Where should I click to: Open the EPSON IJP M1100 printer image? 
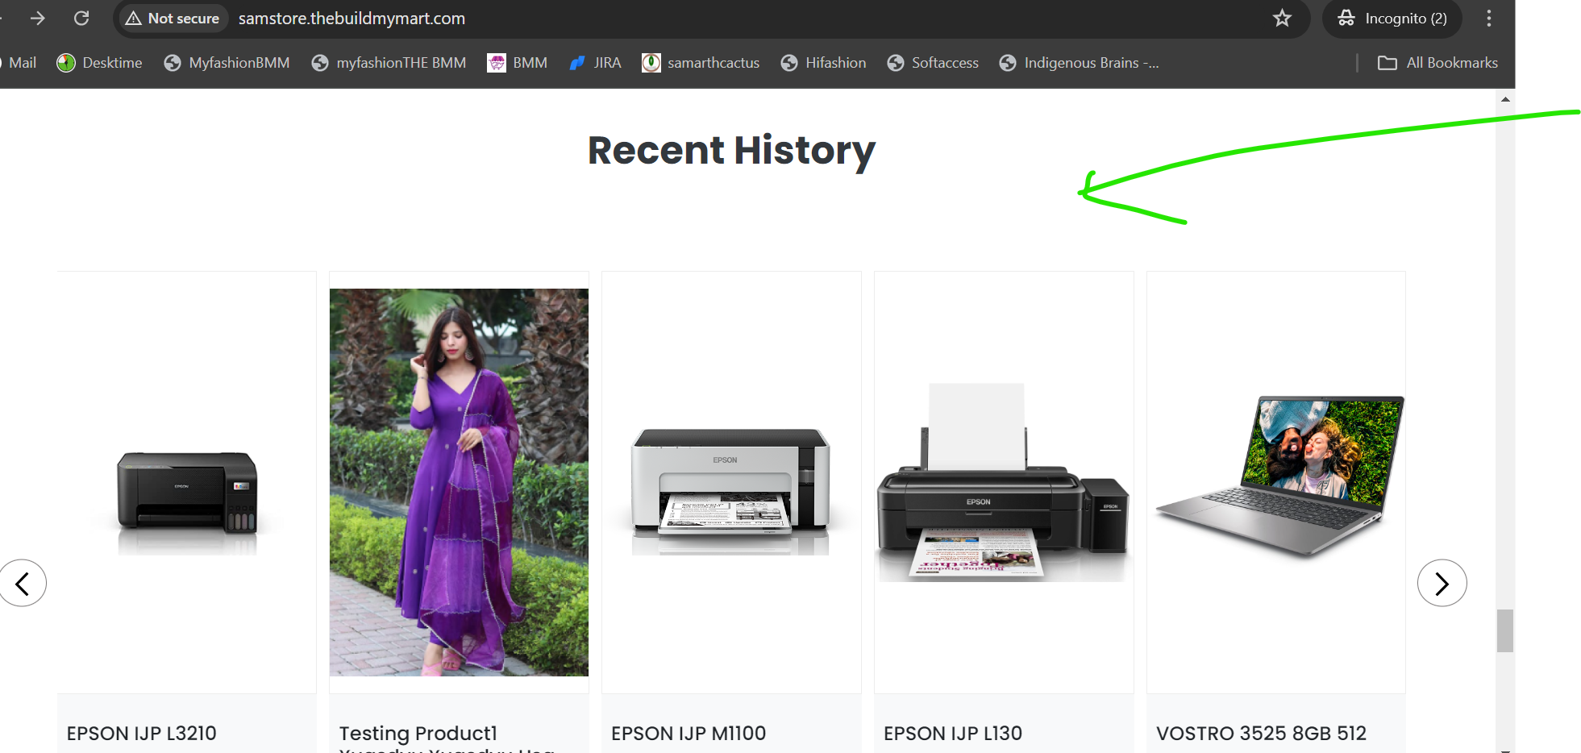[731, 491]
